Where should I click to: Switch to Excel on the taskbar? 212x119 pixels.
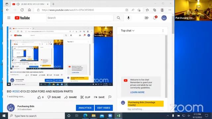coord(119,116)
